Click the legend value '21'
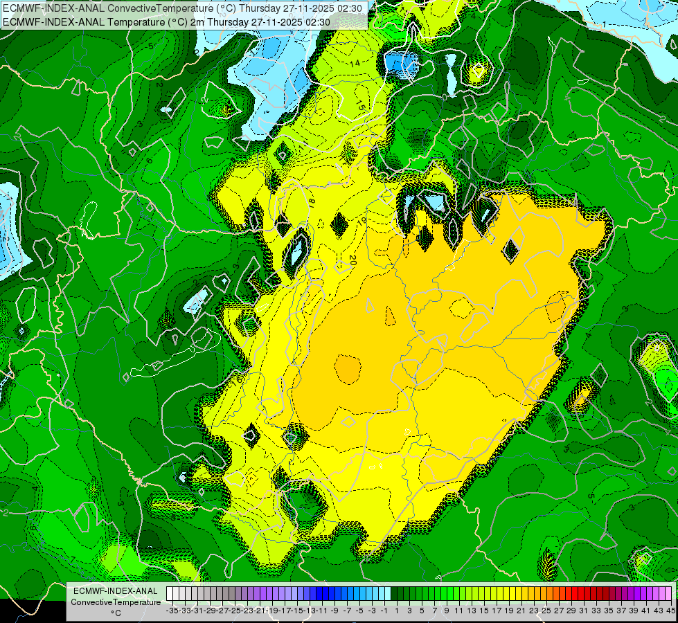Image resolution: width=678 pixels, height=623 pixels. point(521,611)
